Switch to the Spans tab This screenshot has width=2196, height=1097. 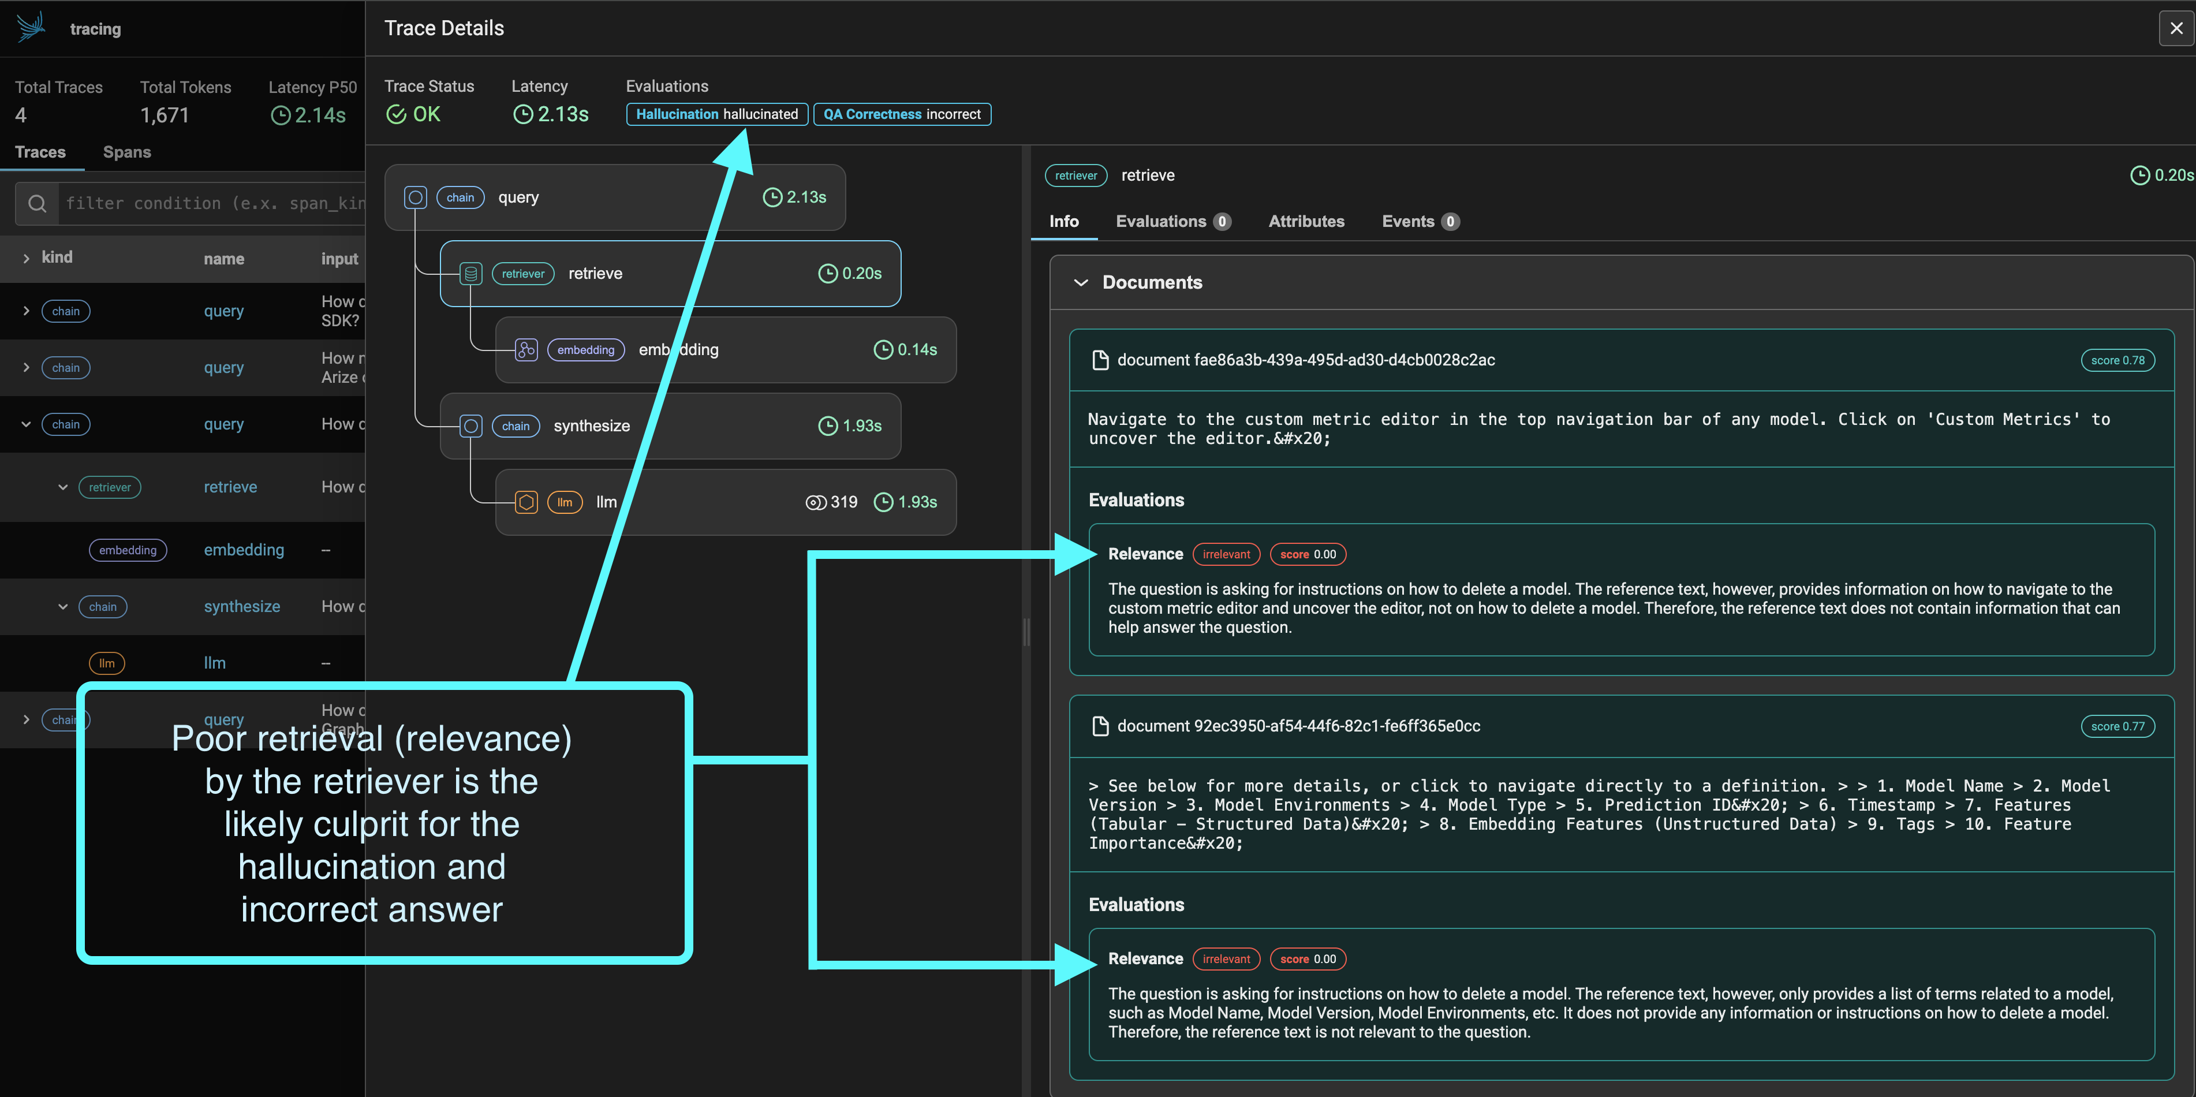[x=127, y=152]
